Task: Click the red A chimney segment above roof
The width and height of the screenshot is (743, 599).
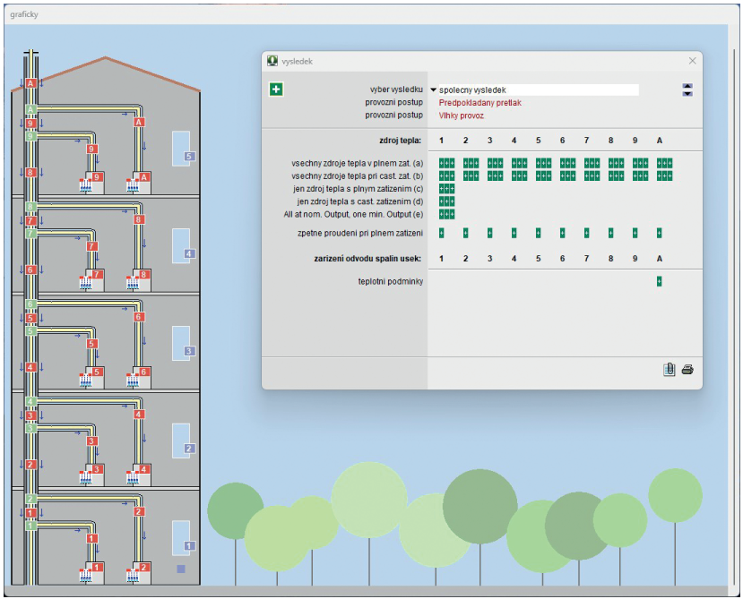Action: (30, 82)
